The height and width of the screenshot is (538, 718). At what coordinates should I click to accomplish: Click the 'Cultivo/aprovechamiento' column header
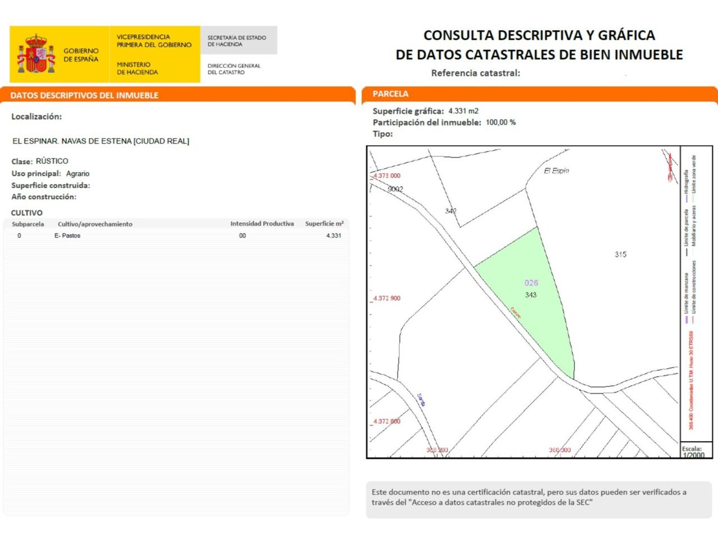[x=95, y=224]
